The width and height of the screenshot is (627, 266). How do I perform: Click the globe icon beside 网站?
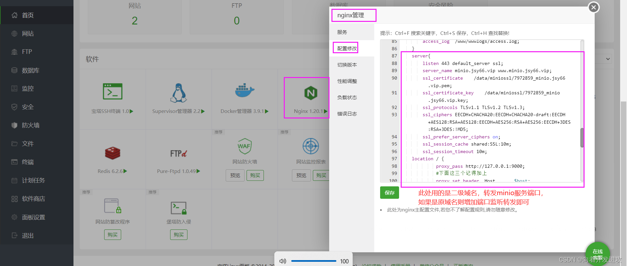(x=14, y=33)
